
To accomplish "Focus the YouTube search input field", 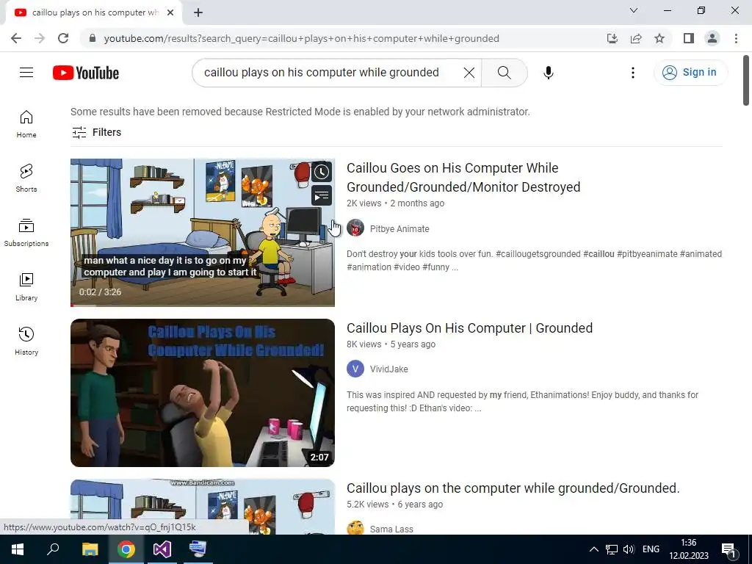I will coord(322,73).
